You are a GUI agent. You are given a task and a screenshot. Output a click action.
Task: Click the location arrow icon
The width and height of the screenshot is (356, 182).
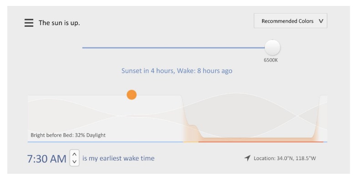(247, 158)
